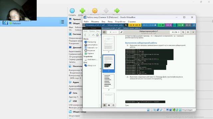Click the purple memory block in sway bar

pos(169,25)
